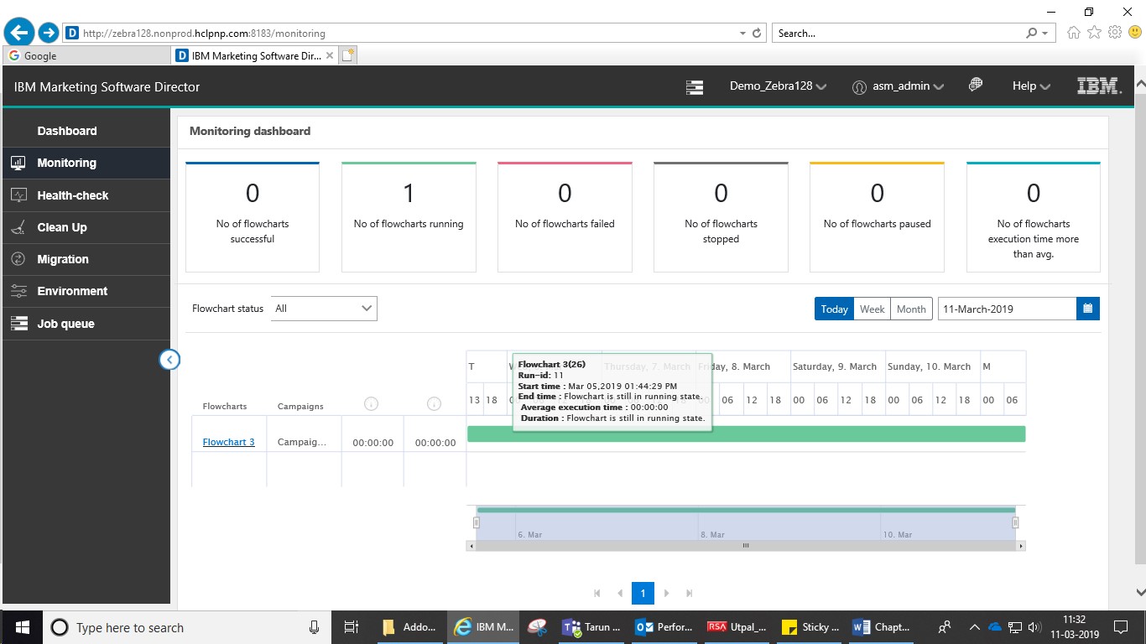Collapse the sidebar with the arrow button
1146x644 pixels.
[169, 360]
